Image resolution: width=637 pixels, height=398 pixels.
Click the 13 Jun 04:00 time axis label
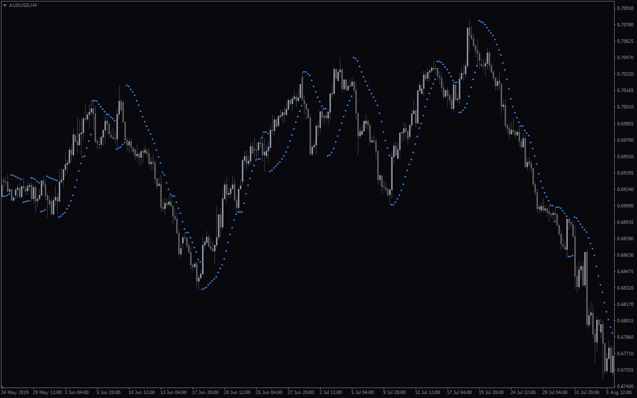(173, 393)
